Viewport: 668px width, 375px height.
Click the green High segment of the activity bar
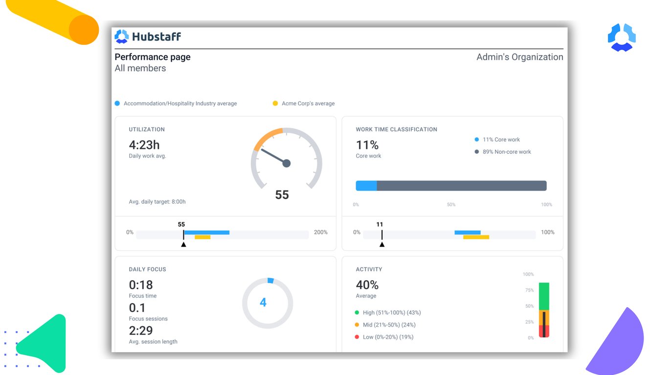point(544,296)
